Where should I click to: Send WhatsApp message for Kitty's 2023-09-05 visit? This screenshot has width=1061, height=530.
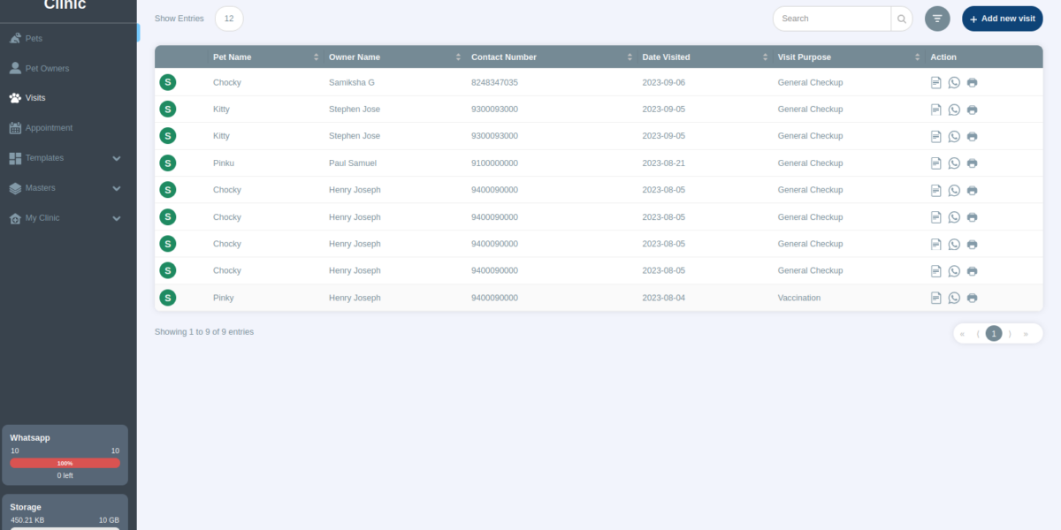[954, 109]
